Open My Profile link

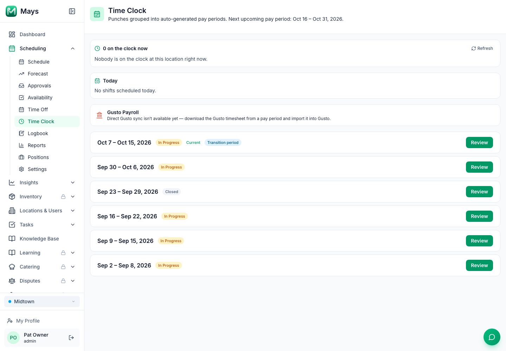tap(42, 321)
